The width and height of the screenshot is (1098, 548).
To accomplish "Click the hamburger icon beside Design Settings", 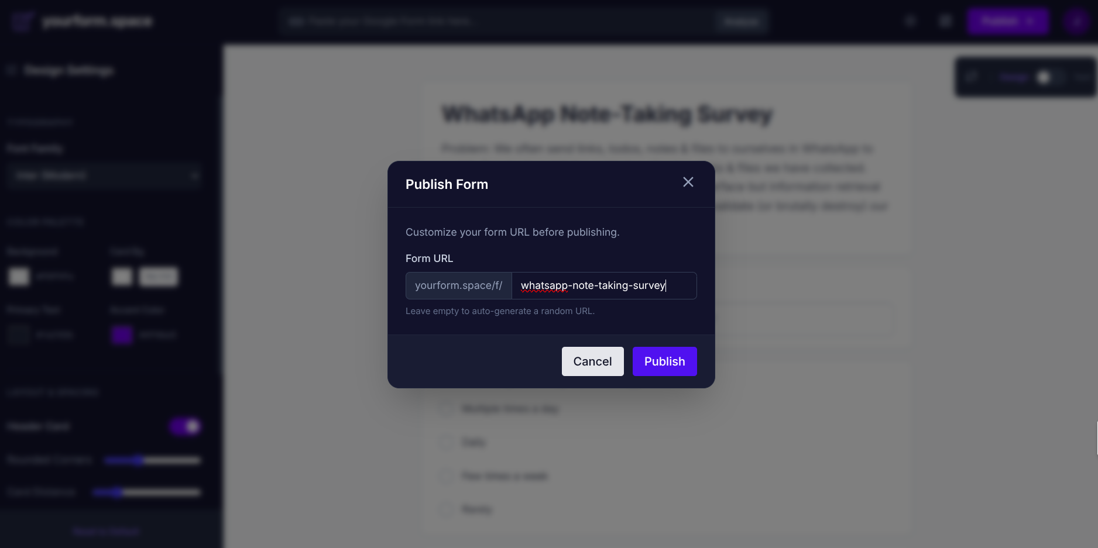I will click(x=11, y=70).
